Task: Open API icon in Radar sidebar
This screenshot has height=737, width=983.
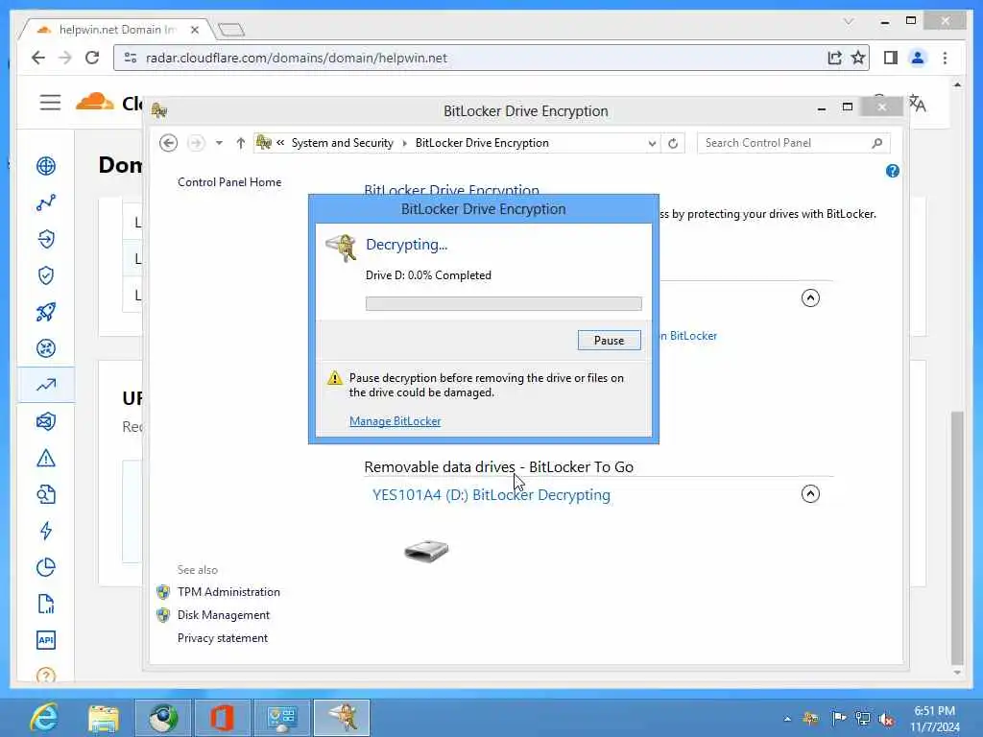Action: tap(46, 640)
